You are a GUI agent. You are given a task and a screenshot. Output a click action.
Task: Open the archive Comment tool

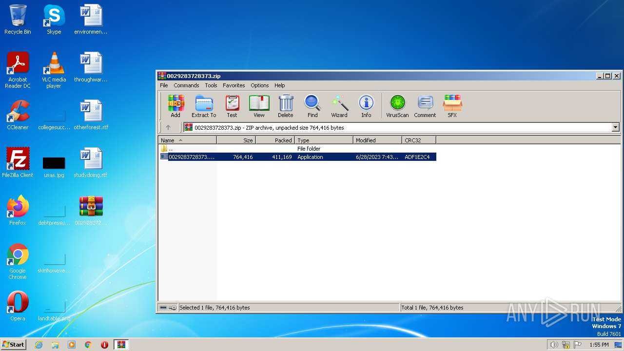point(425,106)
